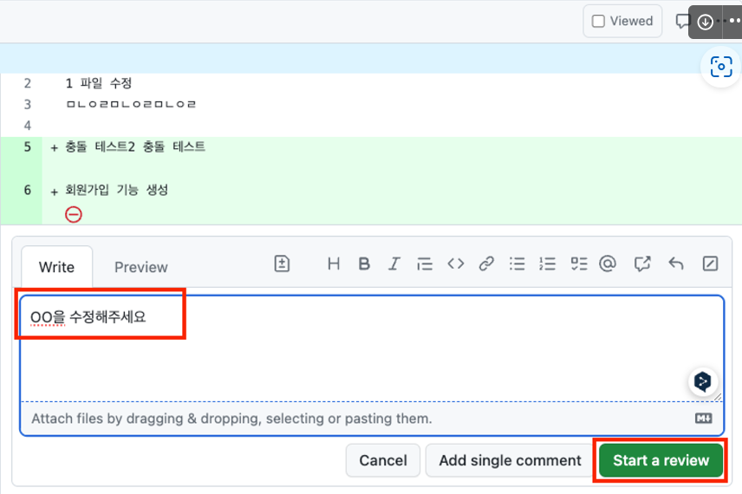Check the Viewed checkbox
This screenshot has height=494, width=742.
coord(598,22)
